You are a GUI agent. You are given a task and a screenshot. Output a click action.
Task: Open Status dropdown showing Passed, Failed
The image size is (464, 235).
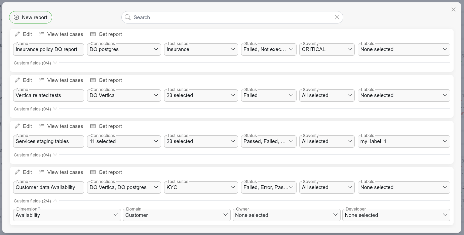tap(269, 141)
